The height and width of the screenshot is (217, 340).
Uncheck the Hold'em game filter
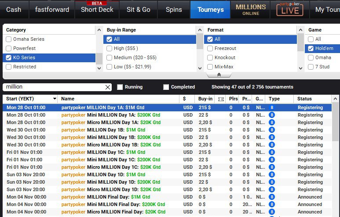(x=311, y=48)
